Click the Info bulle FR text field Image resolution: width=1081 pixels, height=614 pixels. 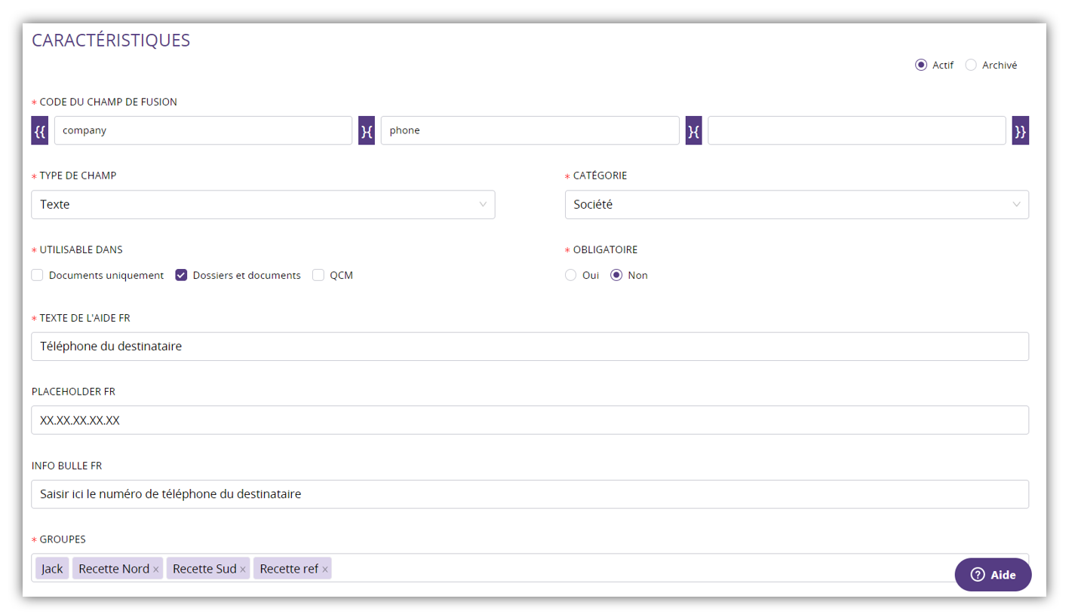pos(530,494)
